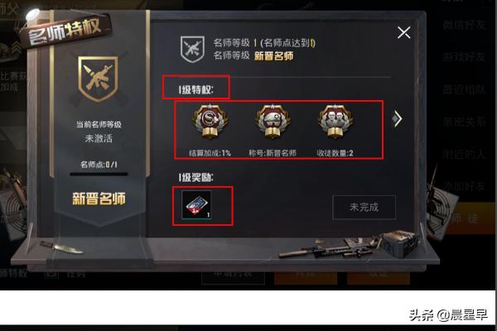Tap the level 1 reward card item
The height and width of the screenshot is (331, 497).
(196, 205)
